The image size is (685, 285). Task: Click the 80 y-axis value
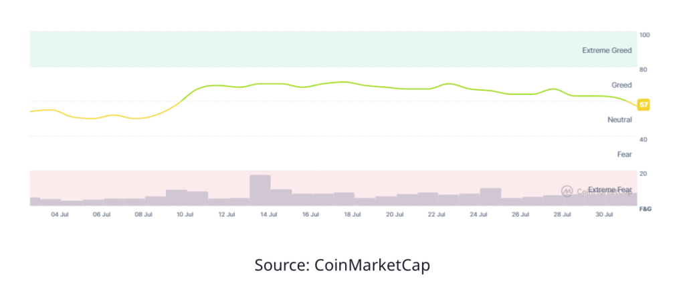[x=644, y=69]
